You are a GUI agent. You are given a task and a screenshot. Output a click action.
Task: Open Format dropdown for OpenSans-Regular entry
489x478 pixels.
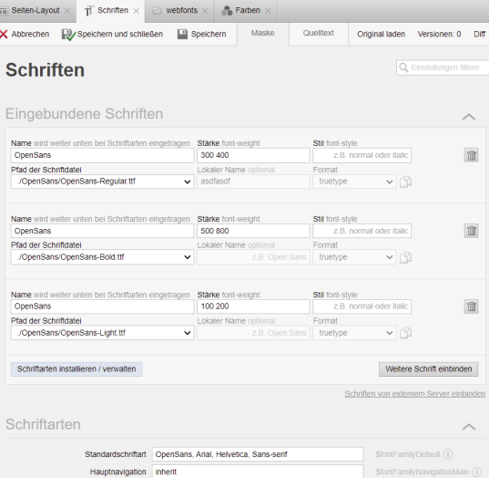(x=354, y=182)
